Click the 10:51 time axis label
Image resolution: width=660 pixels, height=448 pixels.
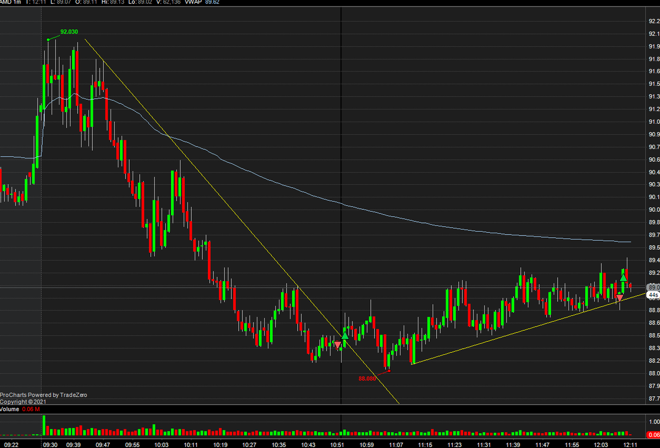tap(337, 444)
